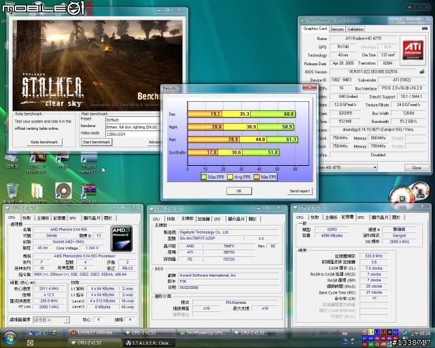Click the camera screenshot icon in GPU-Z

[x=424, y=29]
